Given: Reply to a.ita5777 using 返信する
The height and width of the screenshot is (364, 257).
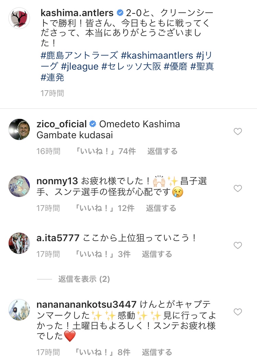Looking at the screenshot, I should point(157,254).
